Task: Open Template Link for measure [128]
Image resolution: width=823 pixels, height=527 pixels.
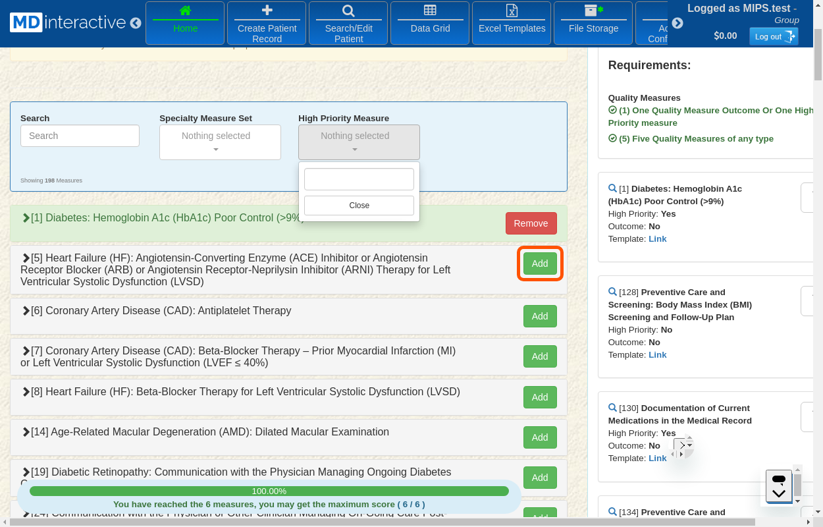Action: pyautogui.click(x=657, y=354)
